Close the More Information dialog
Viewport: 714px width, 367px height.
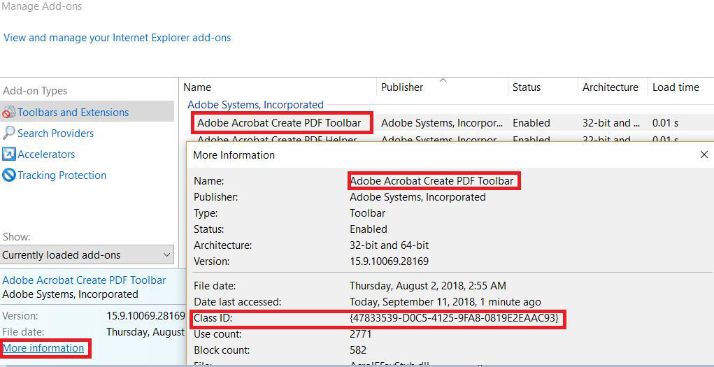(x=704, y=154)
